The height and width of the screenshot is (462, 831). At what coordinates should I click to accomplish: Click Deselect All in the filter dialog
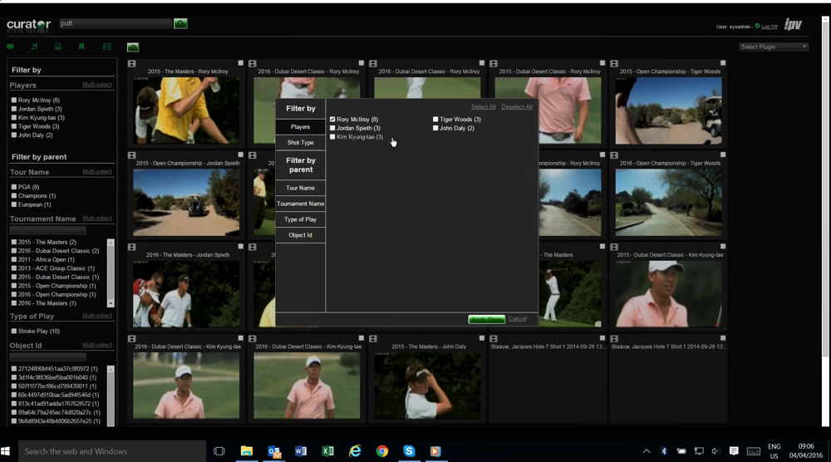point(517,107)
